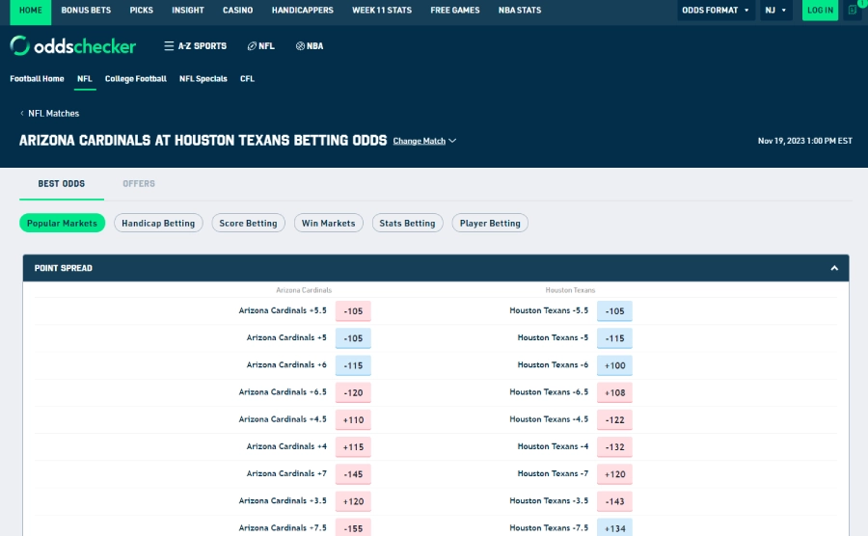Pick Arizona Cardinals +3.5 odds +120
This screenshot has width=868, height=536.
point(353,501)
